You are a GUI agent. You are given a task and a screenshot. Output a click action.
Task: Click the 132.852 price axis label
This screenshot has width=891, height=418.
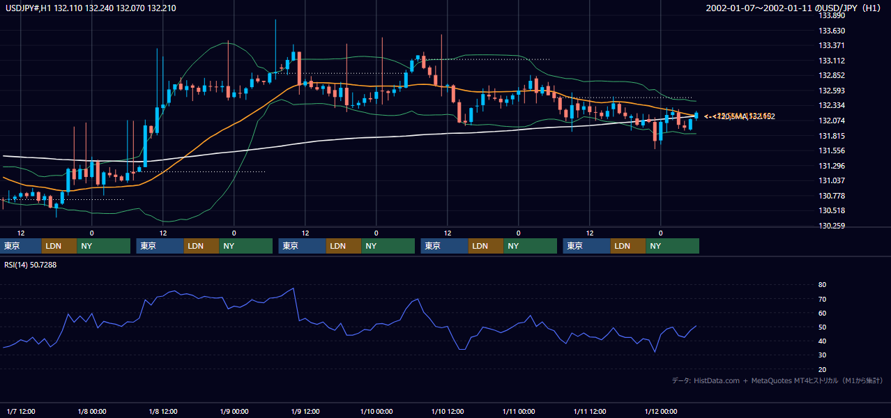coord(832,76)
